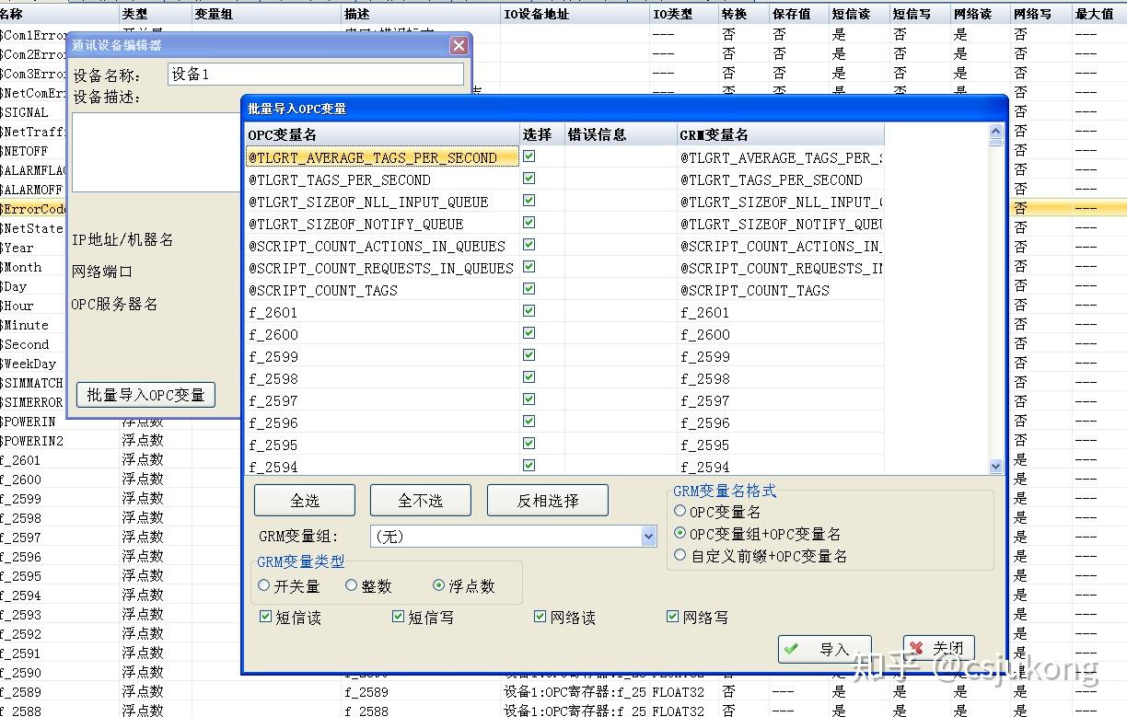Select the 开关量 GRM variable type
This screenshot has height=717, width=1127.
[x=264, y=584]
